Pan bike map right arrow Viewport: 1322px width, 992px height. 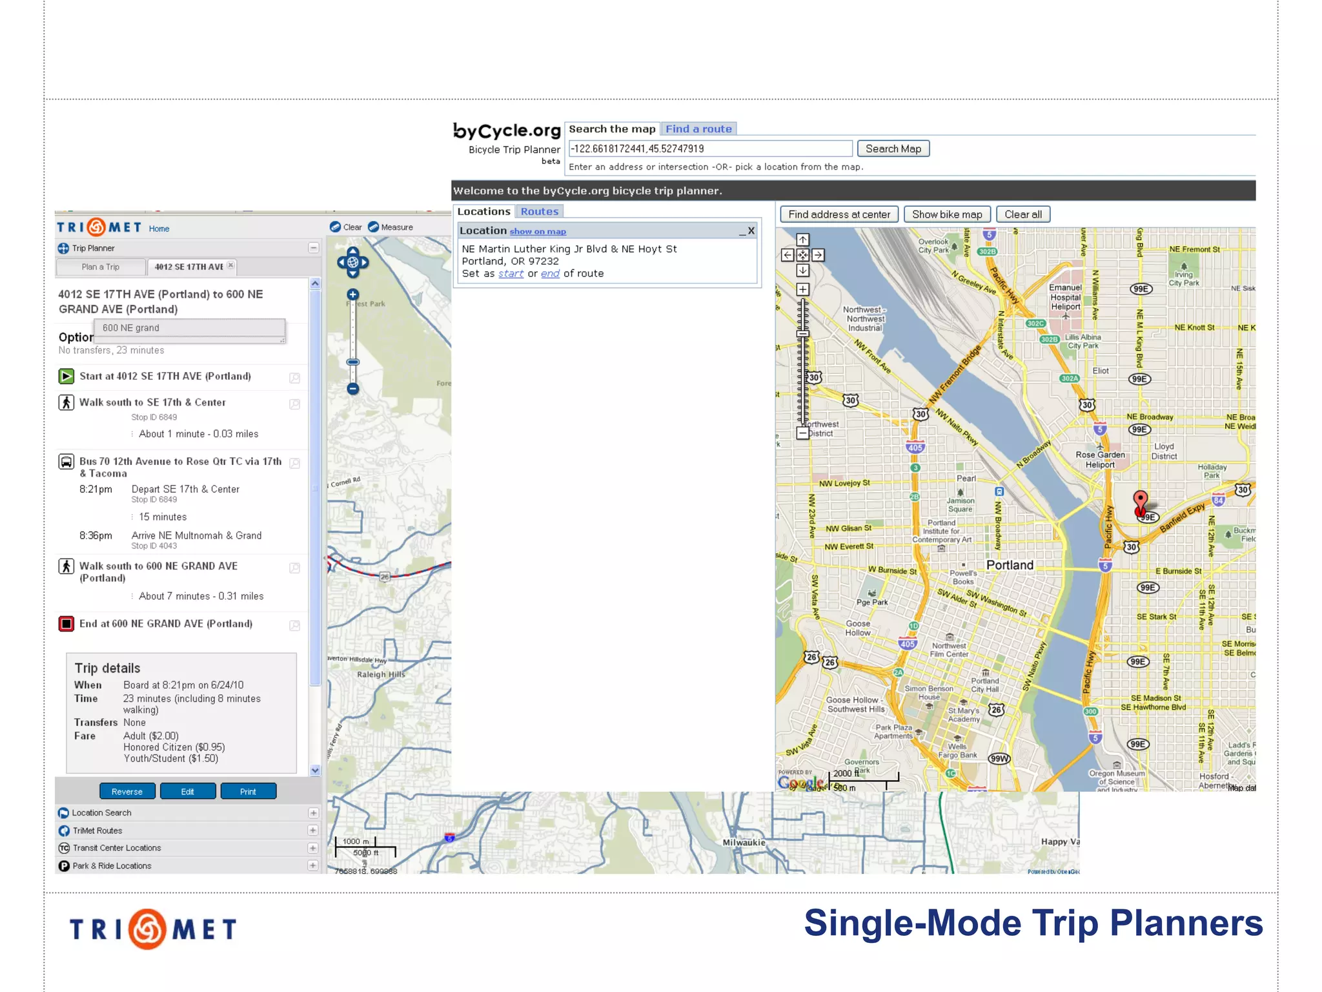click(818, 255)
